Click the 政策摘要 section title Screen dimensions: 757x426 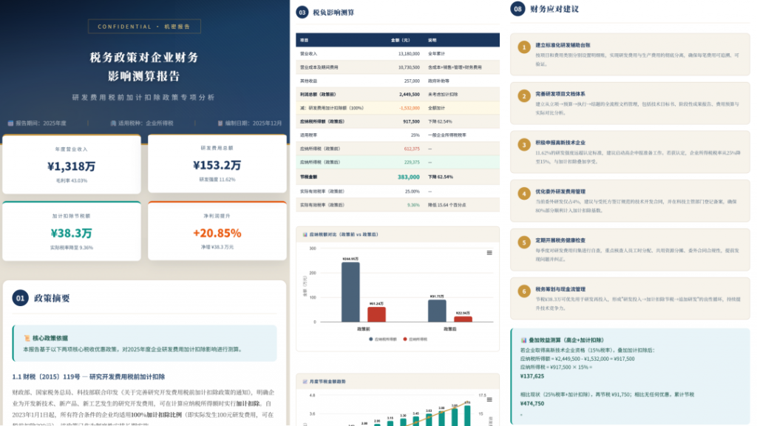coord(52,298)
